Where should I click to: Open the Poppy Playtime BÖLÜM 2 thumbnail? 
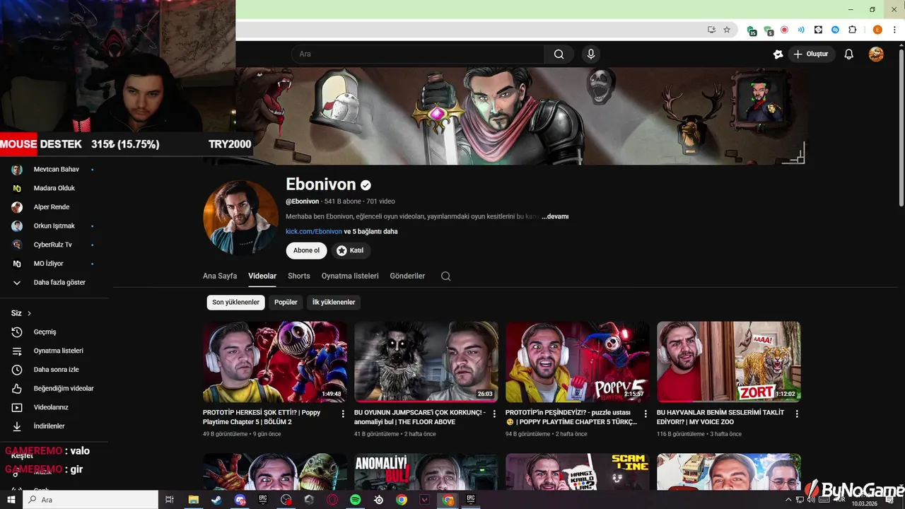pyautogui.click(x=275, y=362)
